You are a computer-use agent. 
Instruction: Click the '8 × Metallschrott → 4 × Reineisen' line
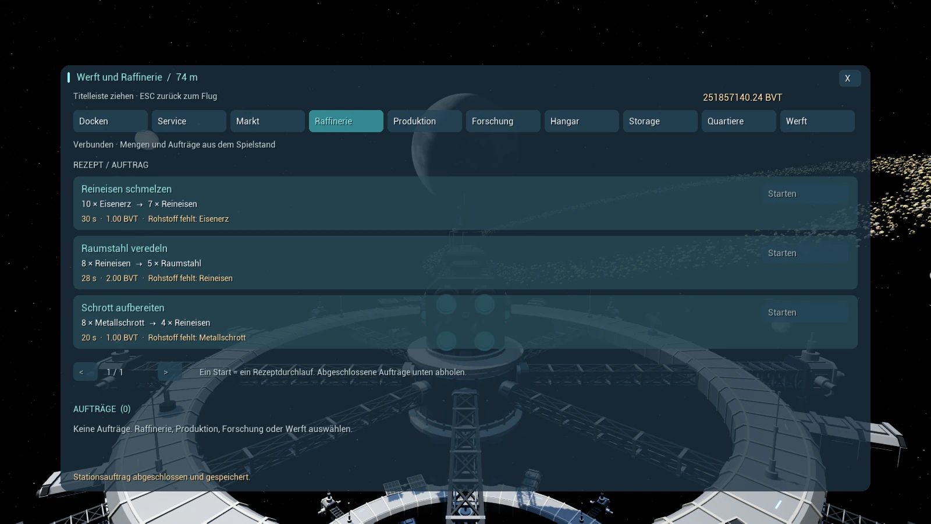click(145, 323)
